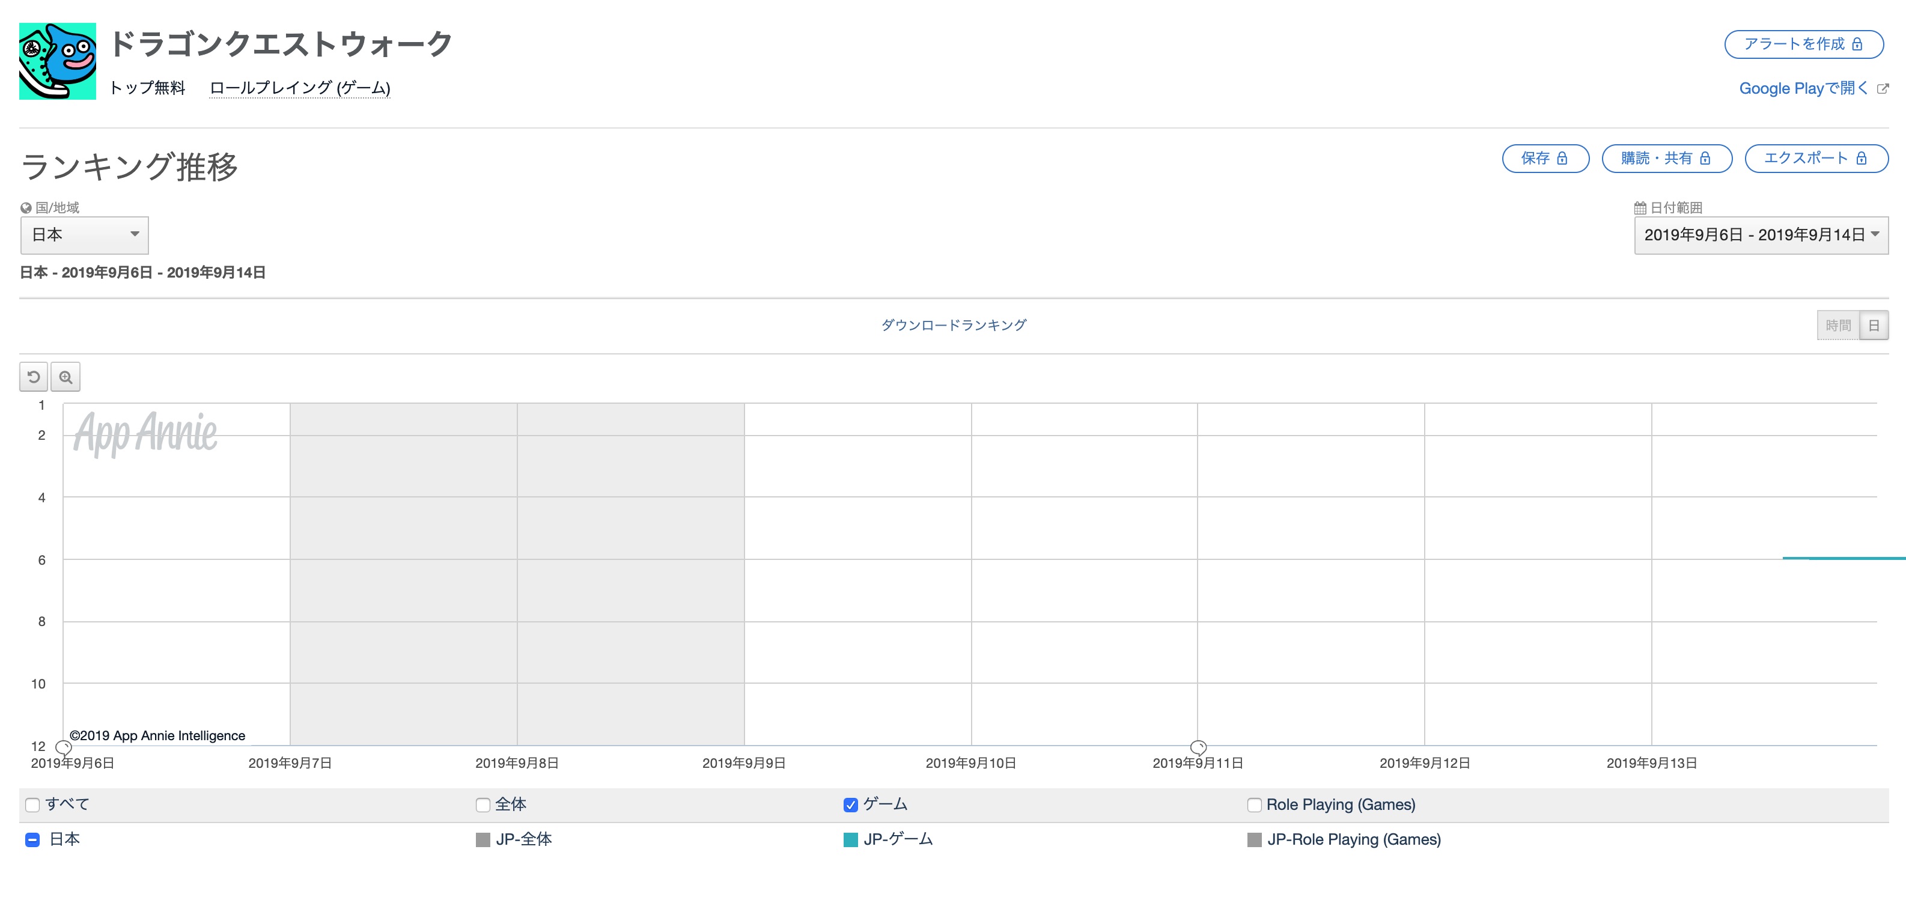Uncheck the ゲーム checkbox
1906x900 pixels.
click(x=851, y=804)
